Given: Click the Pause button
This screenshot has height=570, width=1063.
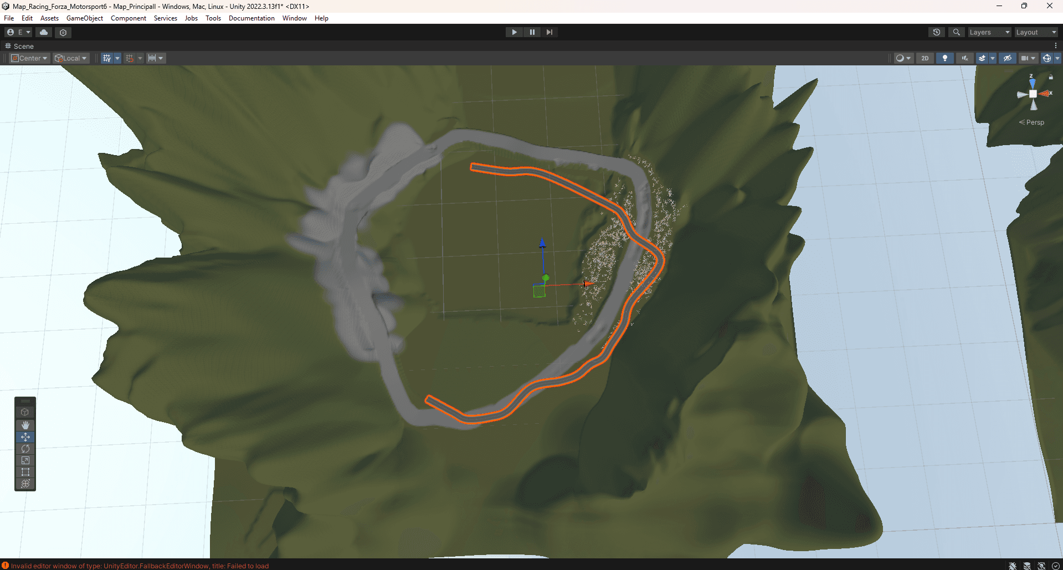Looking at the screenshot, I should coord(532,32).
